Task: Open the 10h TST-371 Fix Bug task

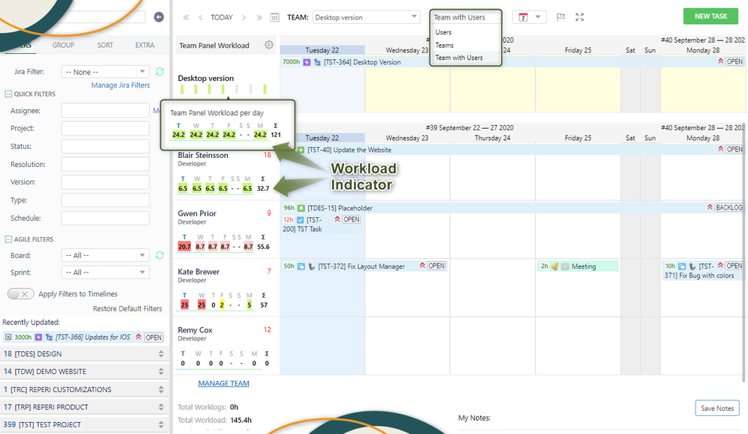Action: 702,271
